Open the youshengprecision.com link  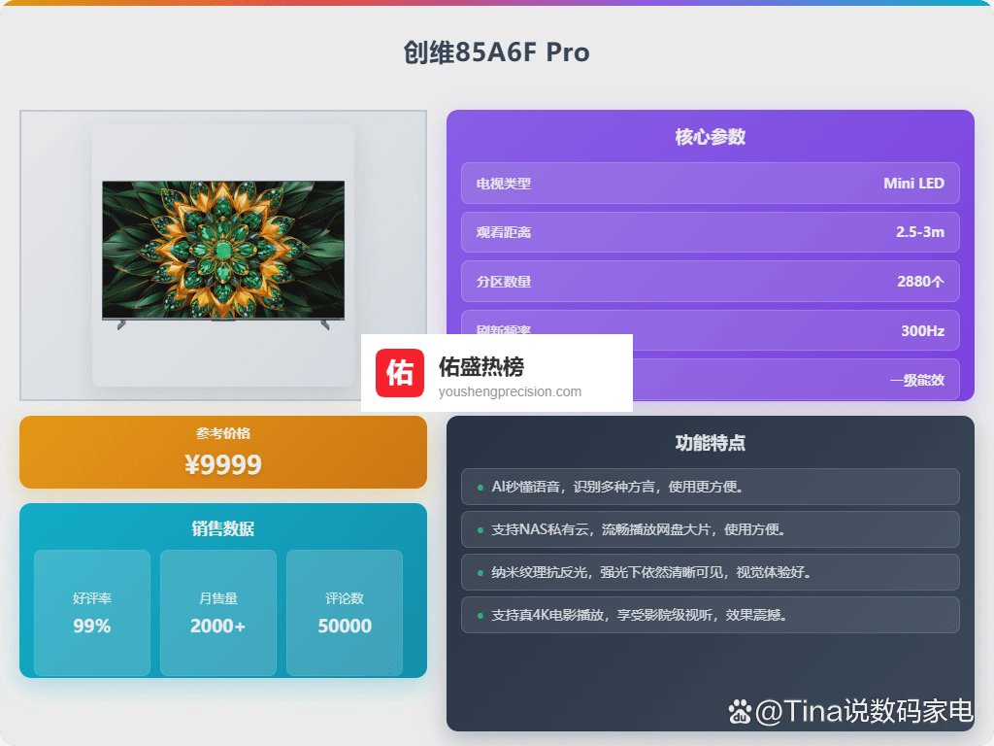click(510, 392)
